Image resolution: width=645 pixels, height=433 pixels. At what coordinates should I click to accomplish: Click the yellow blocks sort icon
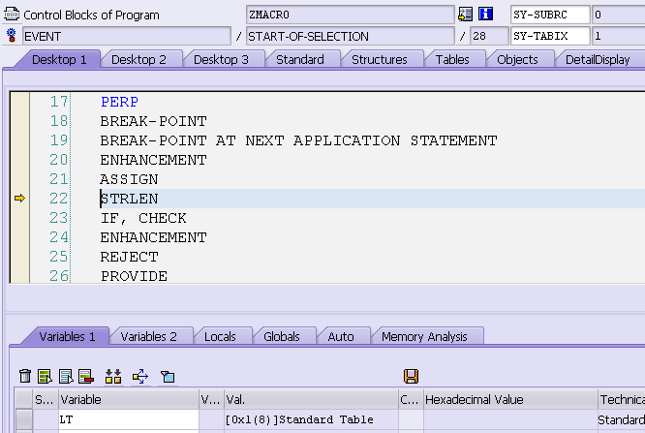(x=113, y=376)
